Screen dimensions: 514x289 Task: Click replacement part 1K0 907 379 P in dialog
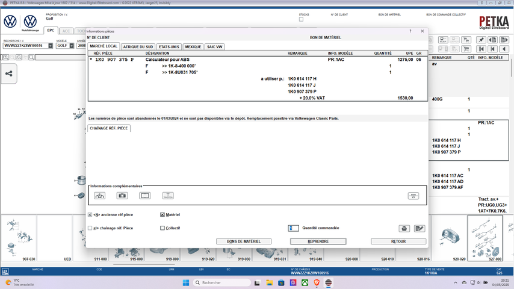302,92
